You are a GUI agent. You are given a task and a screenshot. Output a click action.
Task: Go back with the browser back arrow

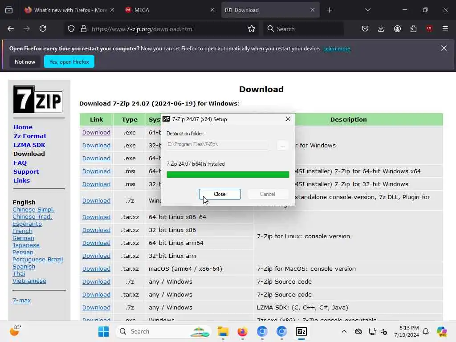click(x=11, y=29)
